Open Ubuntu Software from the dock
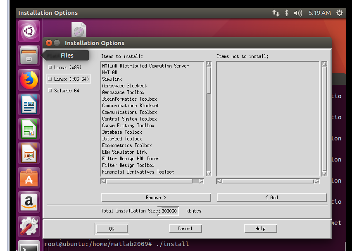This screenshot has width=352, height=251. coord(29,178)
